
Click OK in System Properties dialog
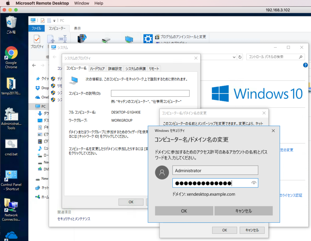[131, 202]
